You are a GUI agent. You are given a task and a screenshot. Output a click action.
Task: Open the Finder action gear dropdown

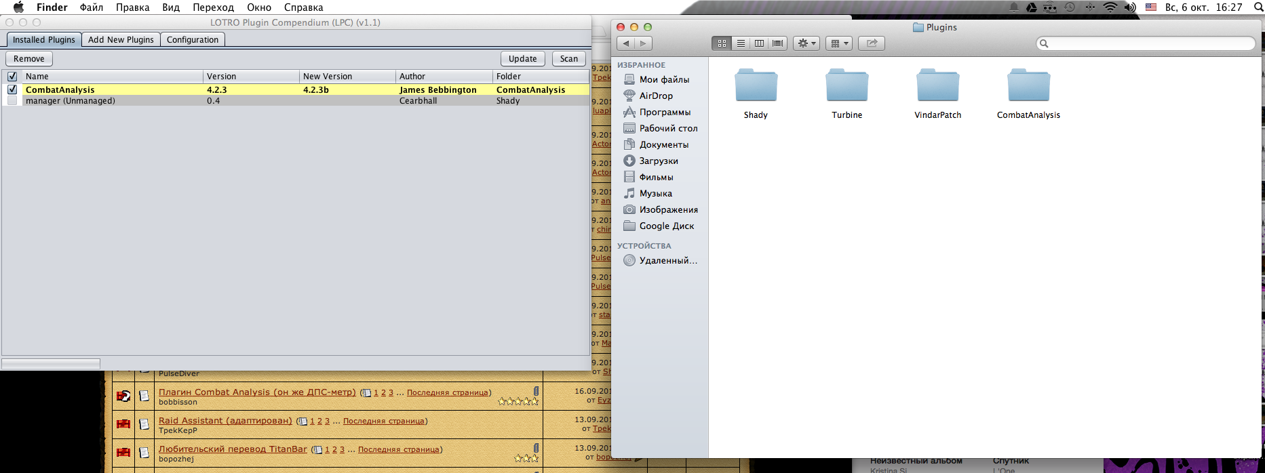(x=807, y=43)
